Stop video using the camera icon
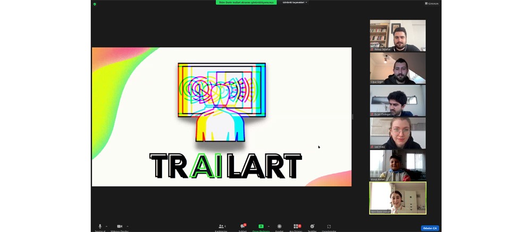This screenshot has width=521, height=232. coord(120,227)
